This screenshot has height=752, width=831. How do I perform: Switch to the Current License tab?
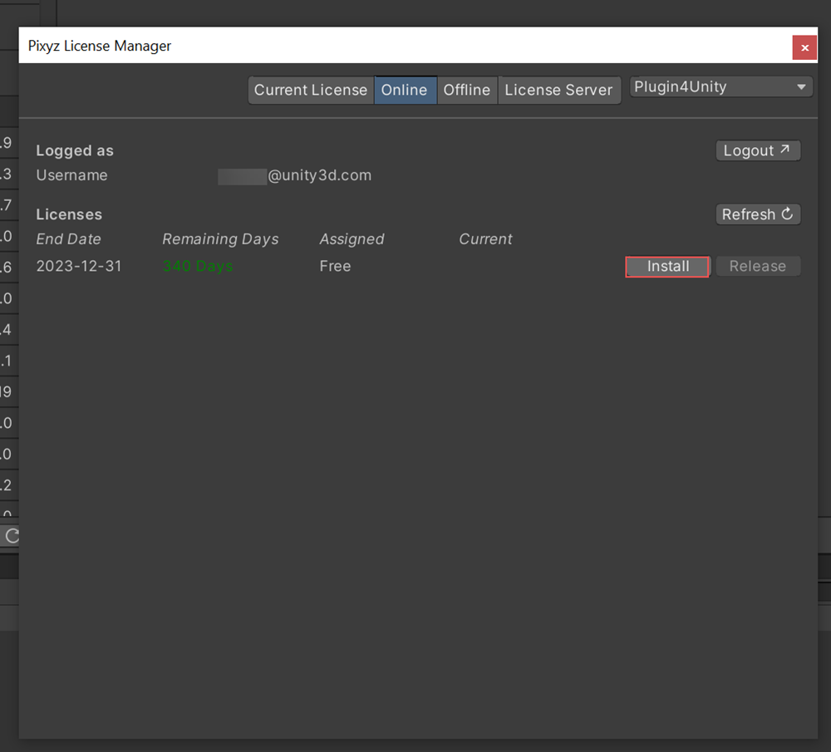pos(311,90)
